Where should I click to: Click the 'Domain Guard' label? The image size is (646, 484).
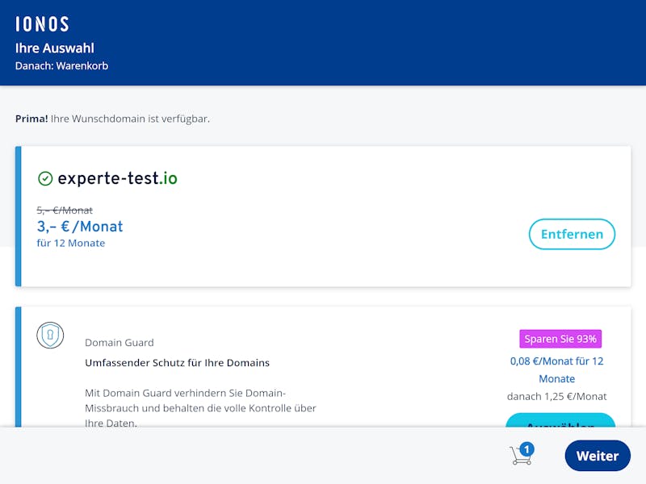pyautogui.click(x=120, y=342)
